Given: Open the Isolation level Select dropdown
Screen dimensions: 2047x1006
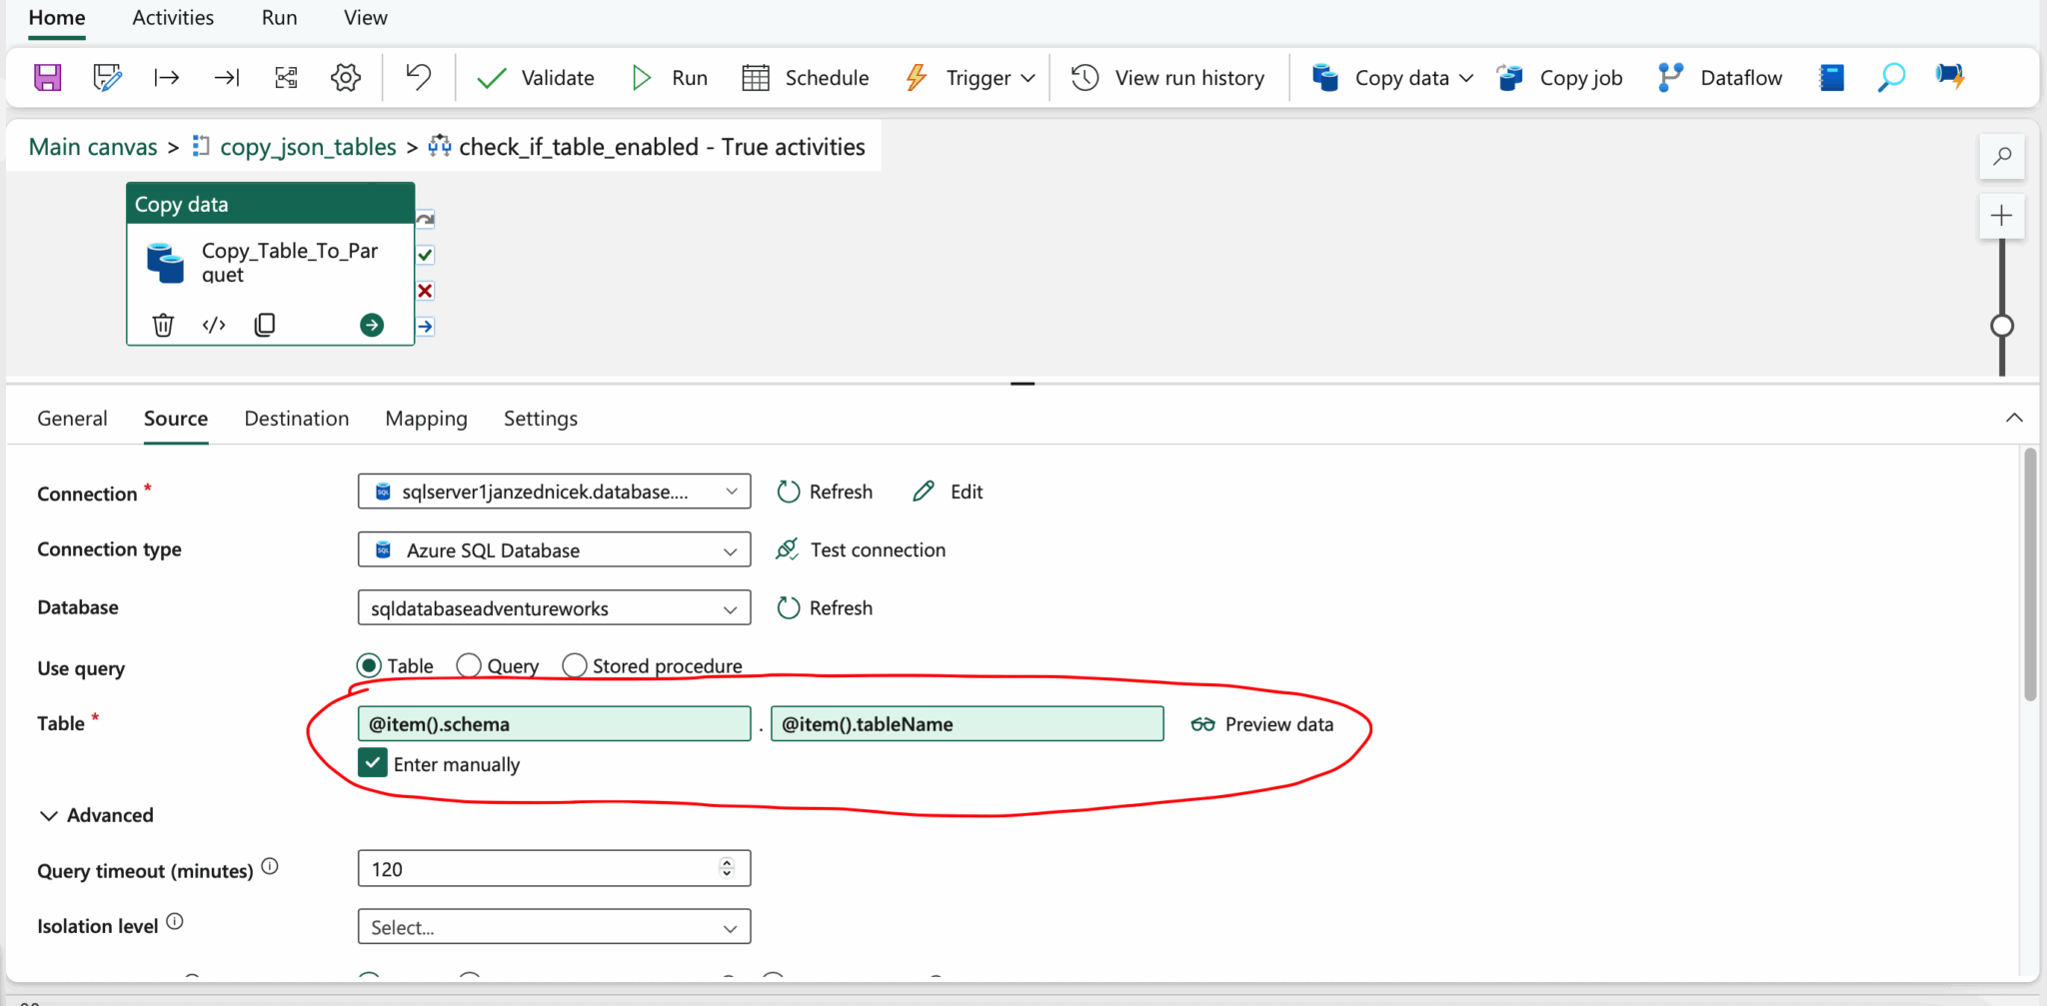Looking at the screenshot, I should [x=554, y=927].
